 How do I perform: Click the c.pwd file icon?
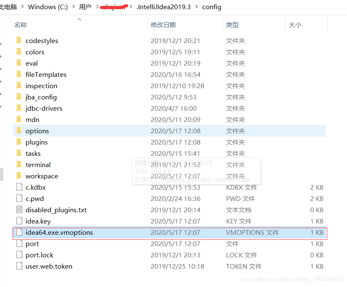(19, 198)
